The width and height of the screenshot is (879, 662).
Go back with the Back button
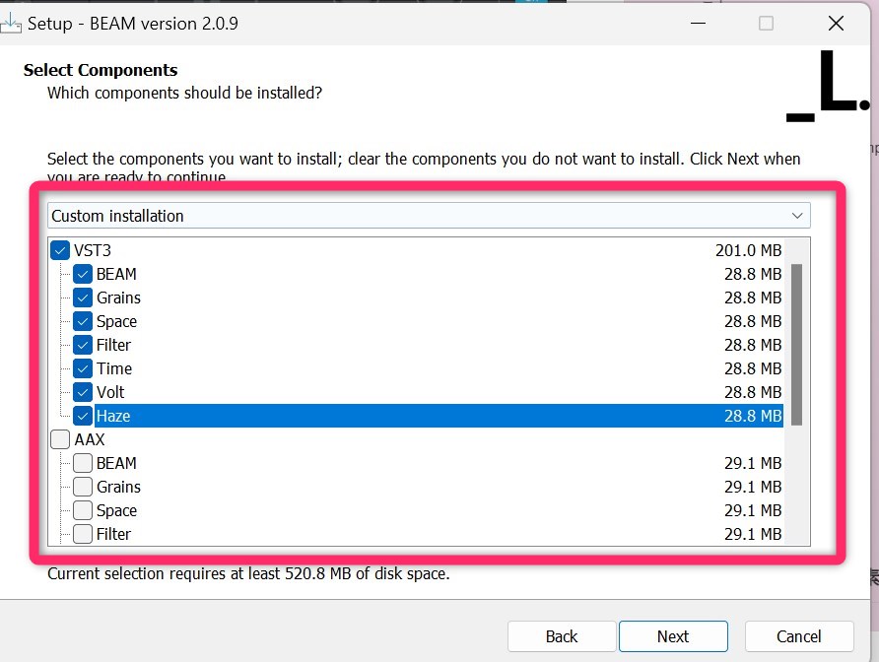click(x=562, y=636)
